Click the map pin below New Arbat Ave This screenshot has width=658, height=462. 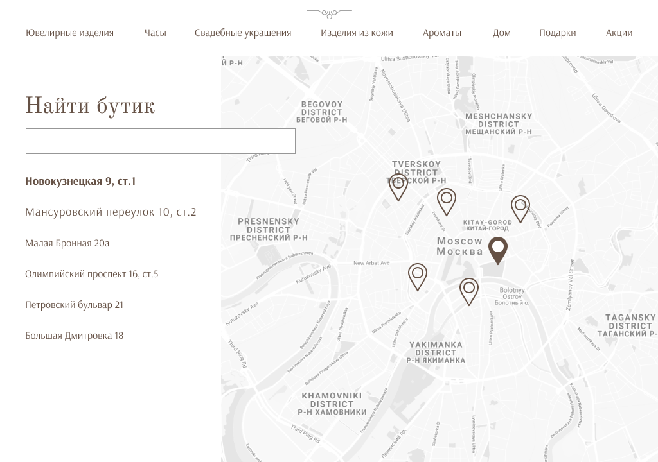pyautogui.click(x=418, y=277)
